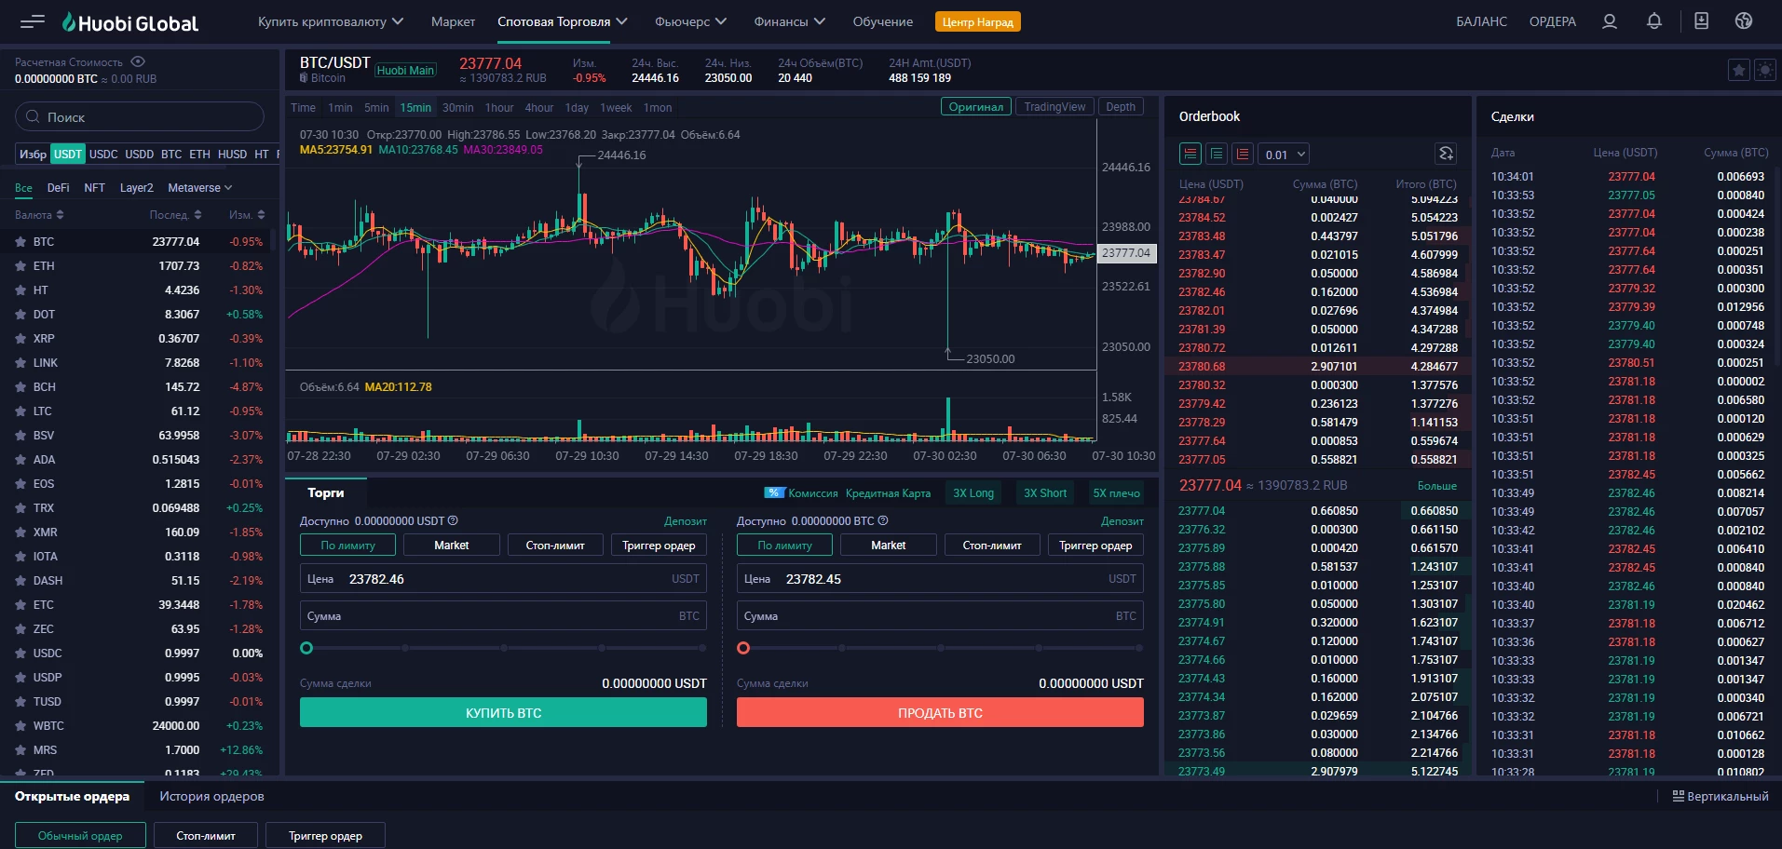Click the 3X Long button
This screenshot has height=849, width=1782.
pyautogui.click(x=973, y=493)
